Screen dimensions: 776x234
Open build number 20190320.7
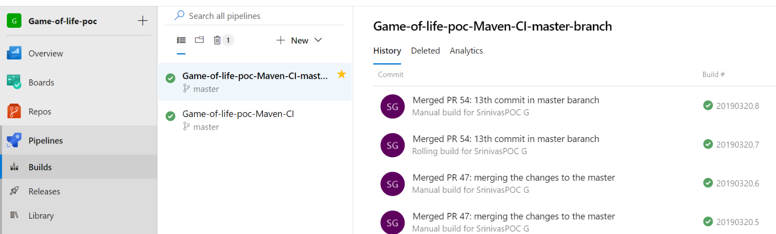[737, 144]
